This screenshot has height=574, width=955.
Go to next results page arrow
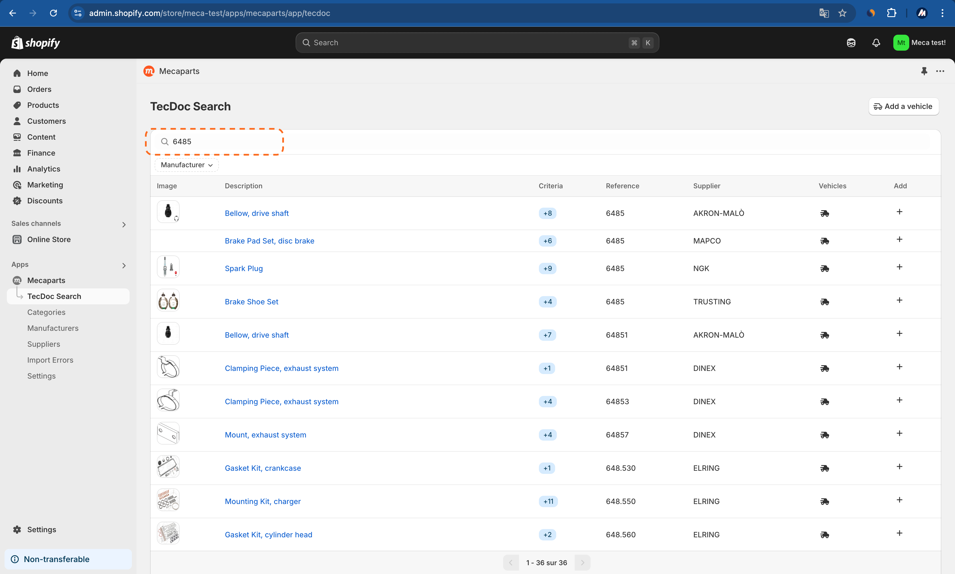[582, 563]
